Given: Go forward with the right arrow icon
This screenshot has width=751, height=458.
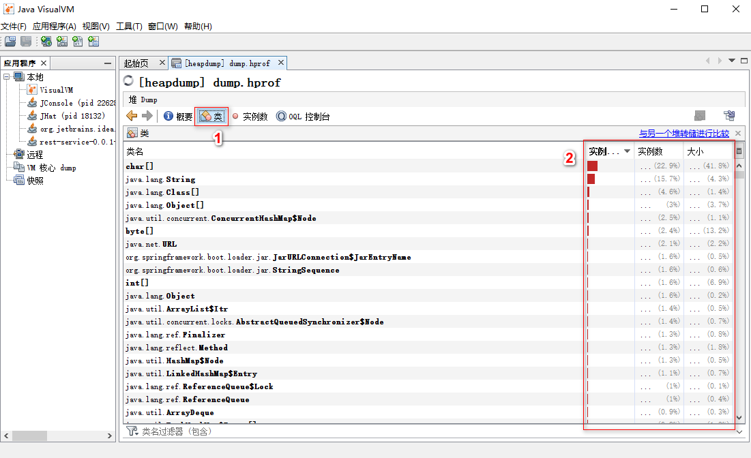Looking at the screenshot, I should tap(147, 116).
